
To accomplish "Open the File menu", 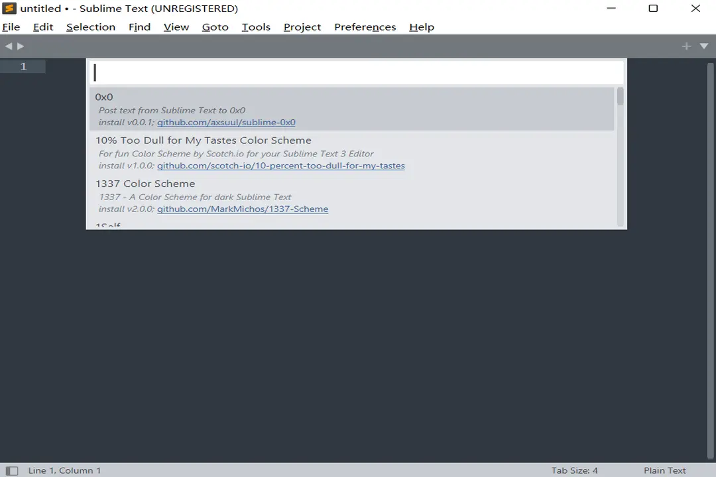I will click(x=11, y=27).
